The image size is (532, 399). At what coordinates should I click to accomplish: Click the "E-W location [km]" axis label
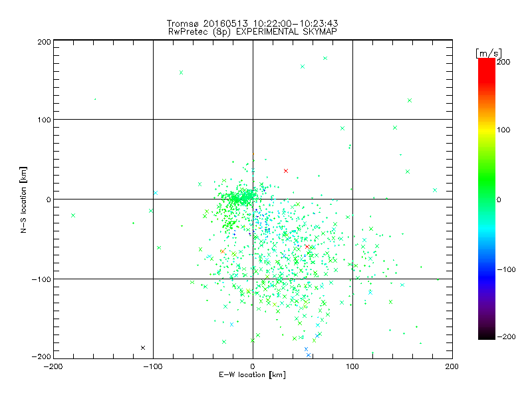253,374
